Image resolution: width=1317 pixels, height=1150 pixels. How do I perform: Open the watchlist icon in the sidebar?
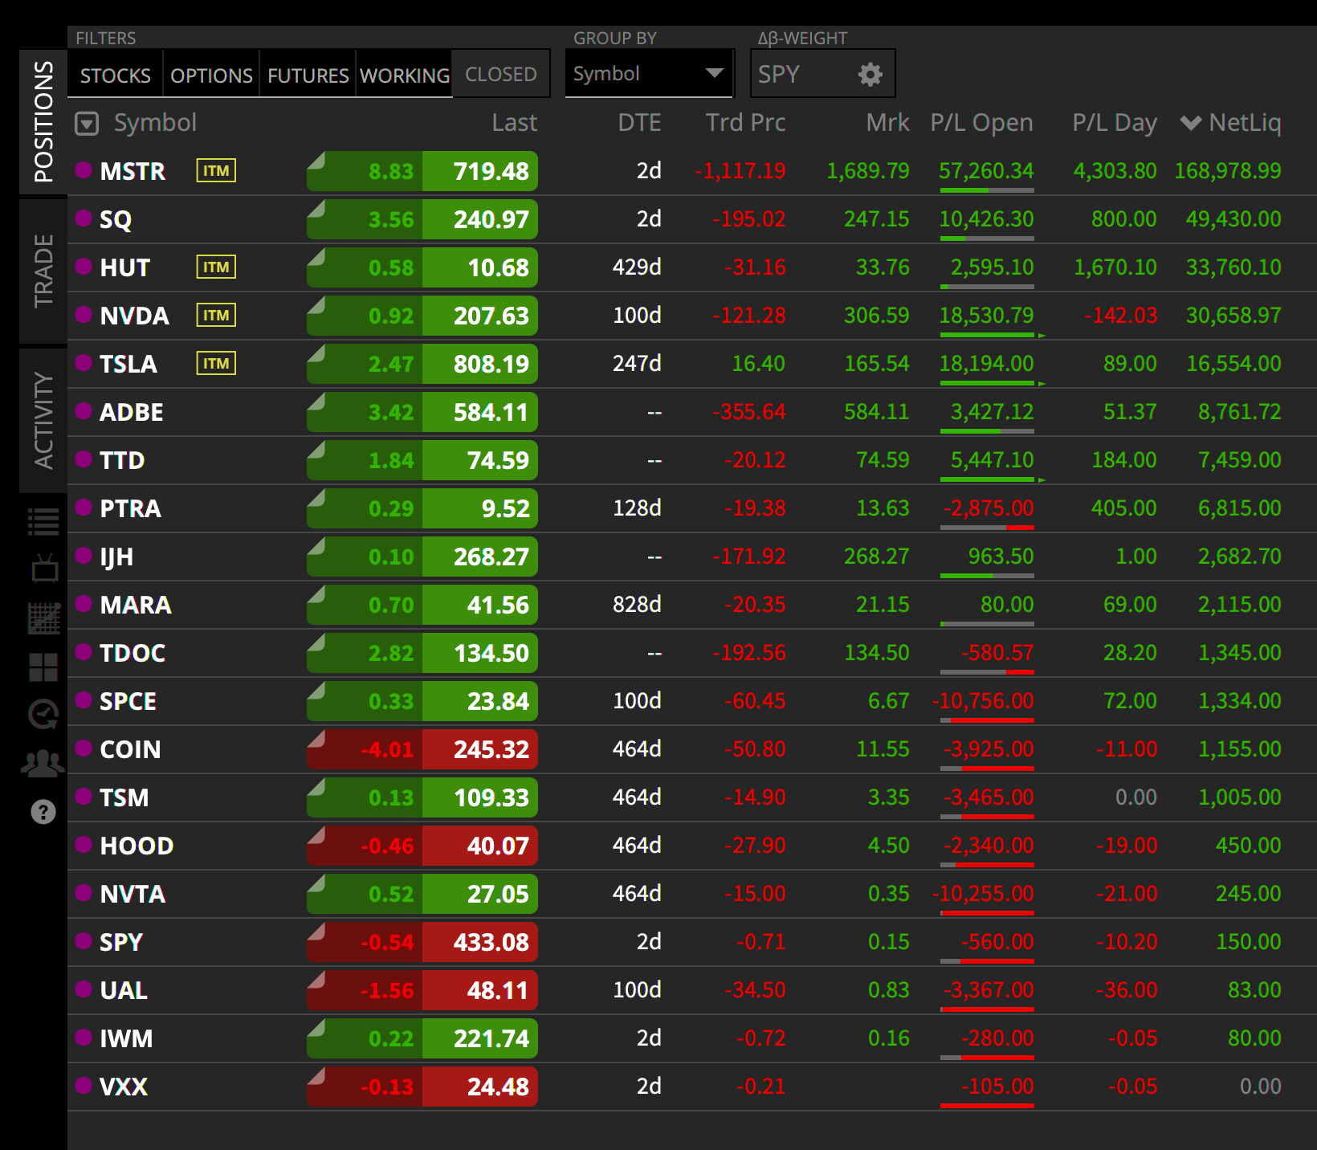click(x=43, y=522)
